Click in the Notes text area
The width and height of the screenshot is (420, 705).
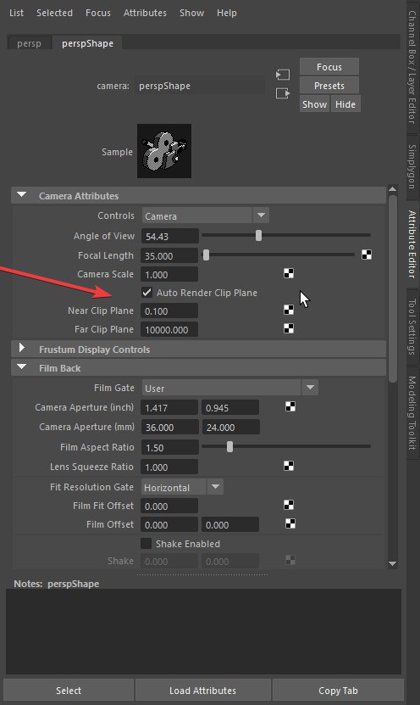(204, 631)
